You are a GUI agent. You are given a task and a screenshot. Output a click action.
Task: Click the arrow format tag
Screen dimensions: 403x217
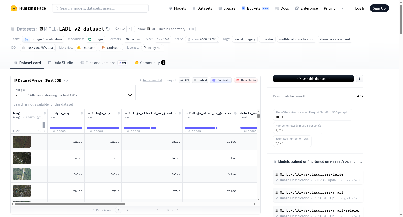(133, 39)
